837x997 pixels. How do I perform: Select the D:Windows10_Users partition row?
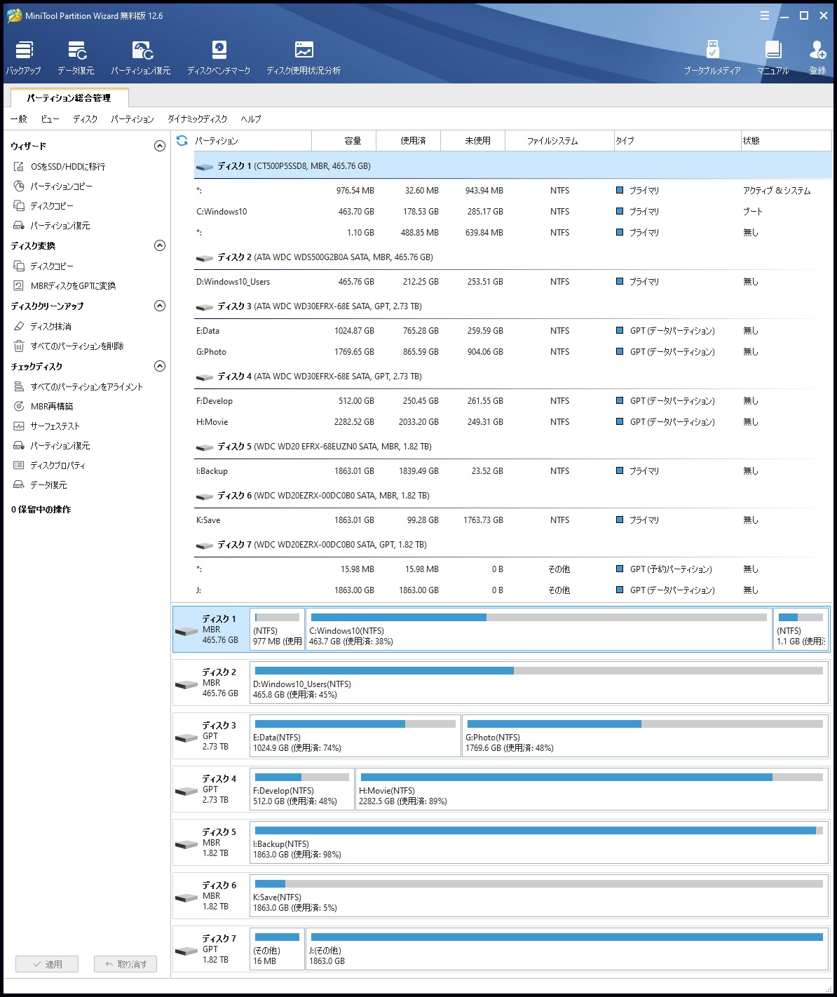tap(512, 282)
